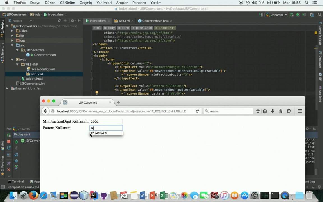The width and height of the screenshot is (323, 202).
Task: Open the Terminal tool window
Action: tap(16, 182)
